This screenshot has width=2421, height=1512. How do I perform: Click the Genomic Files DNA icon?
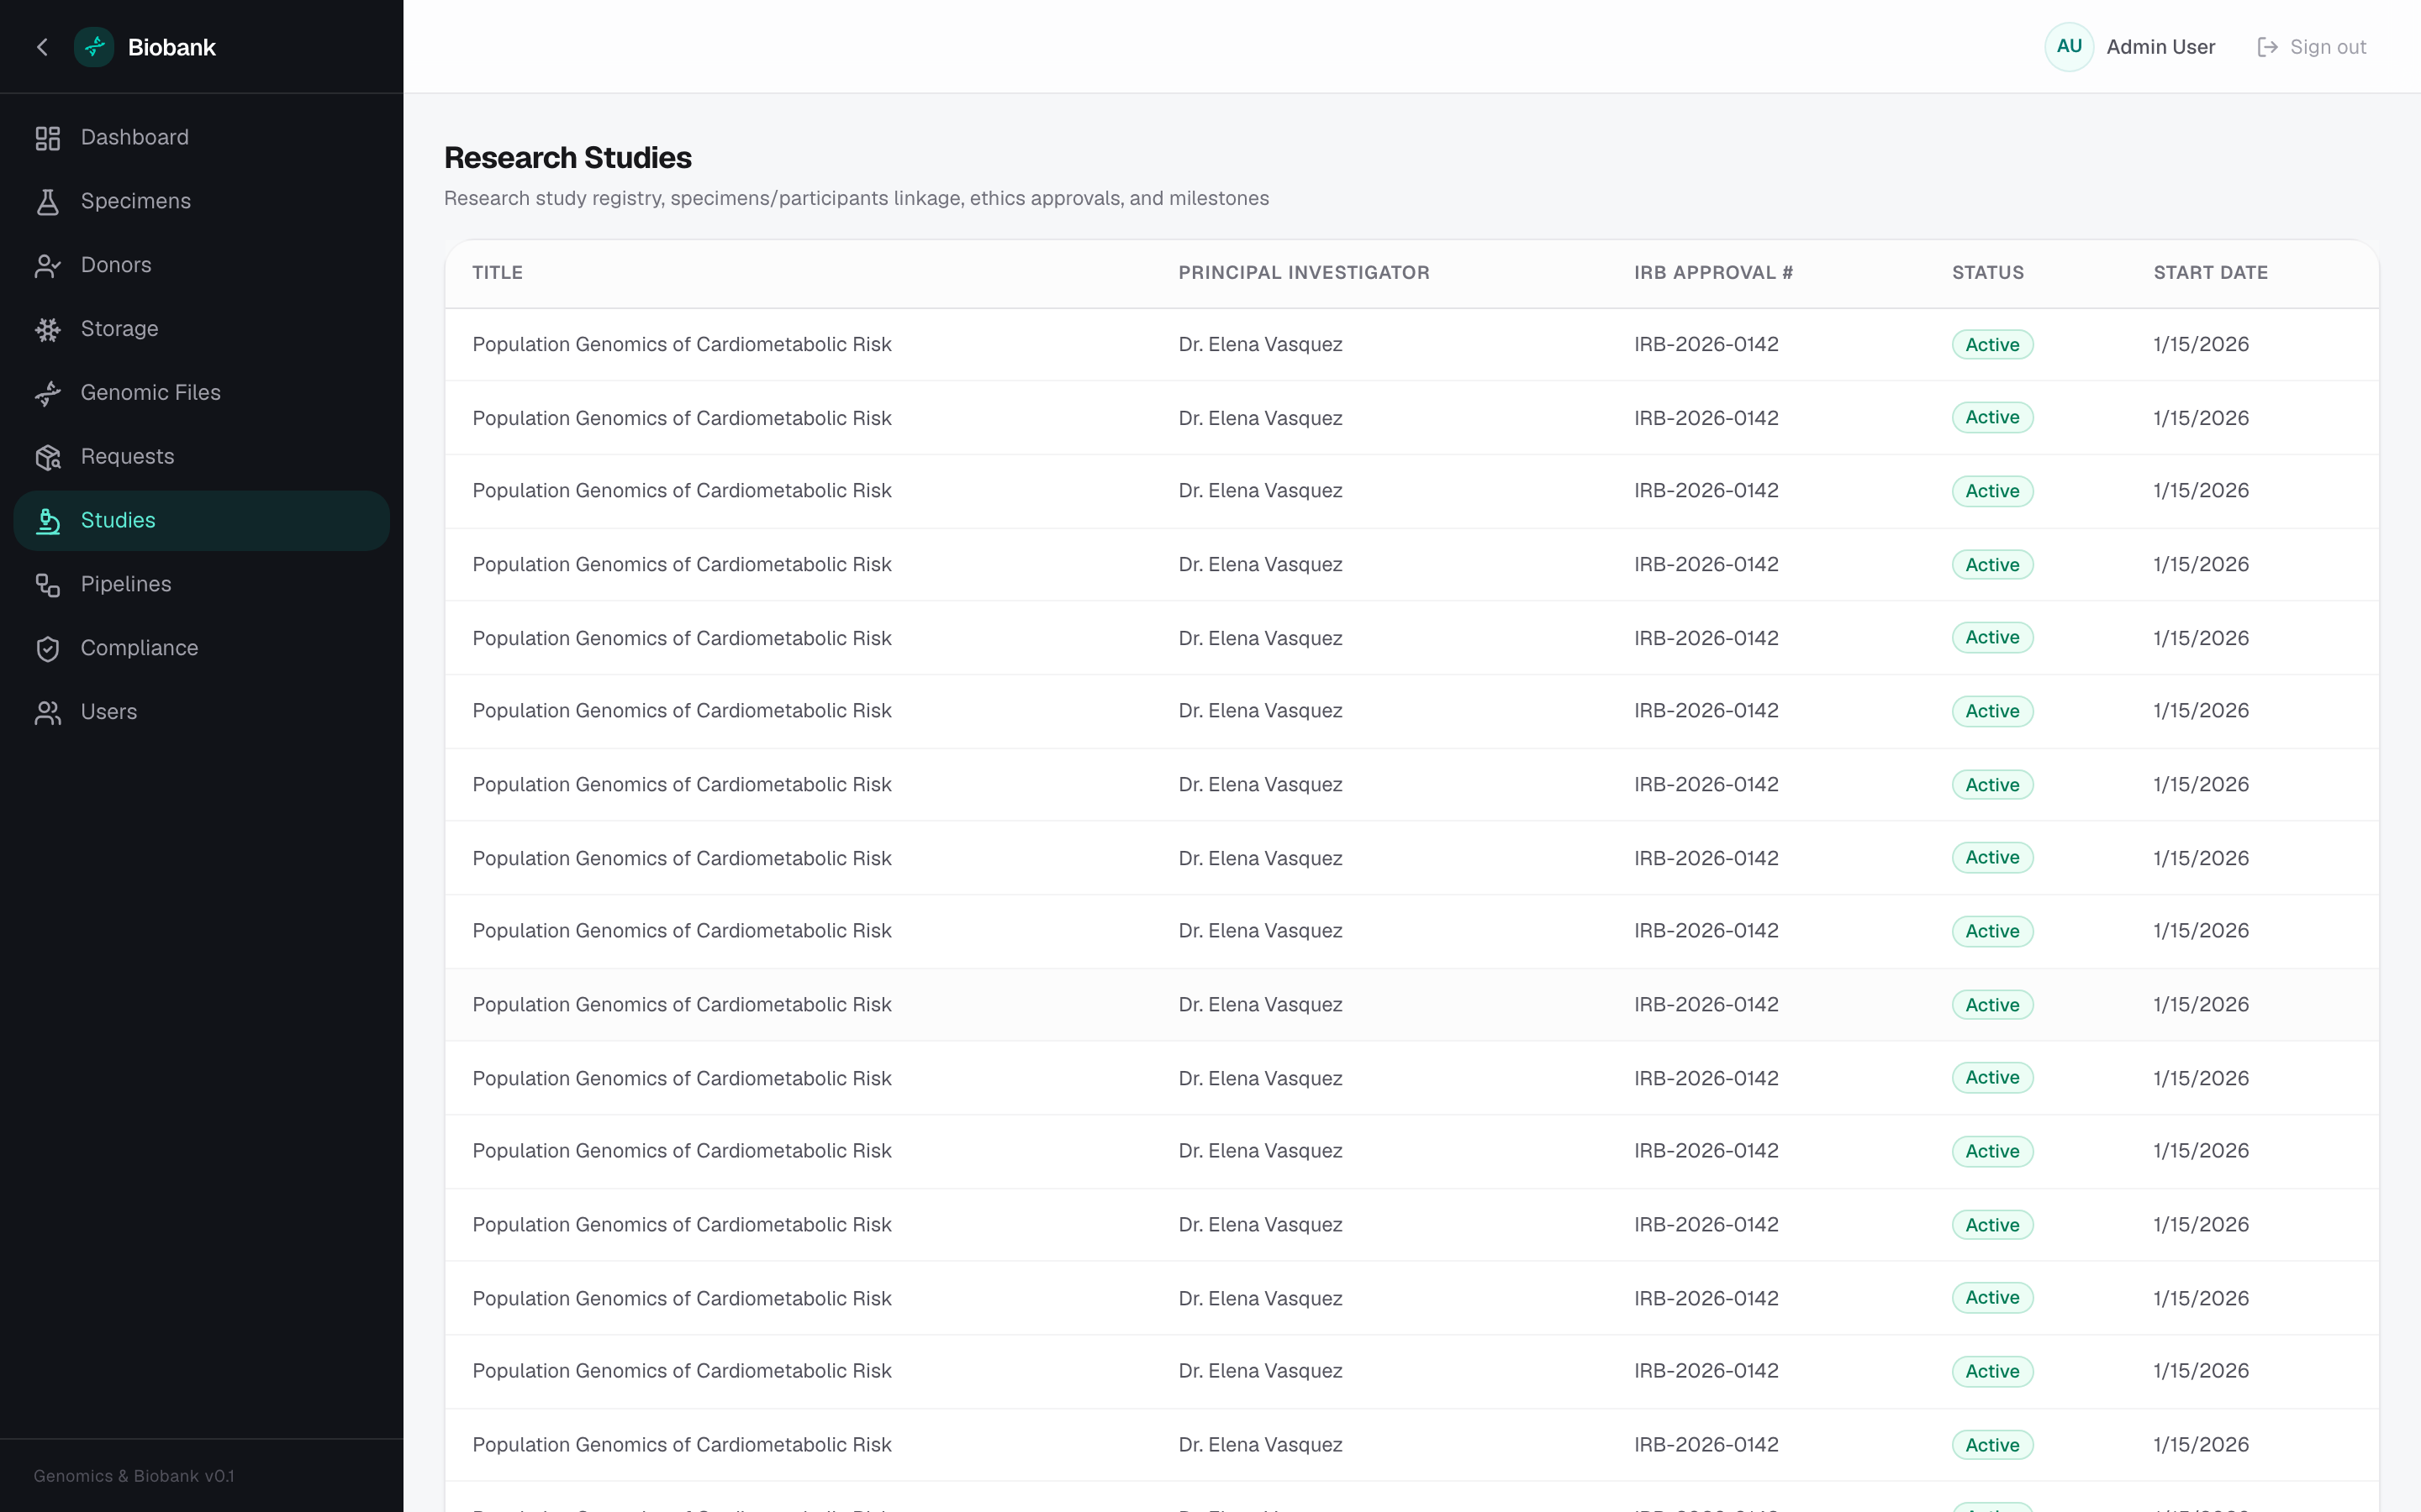[47, 394]
